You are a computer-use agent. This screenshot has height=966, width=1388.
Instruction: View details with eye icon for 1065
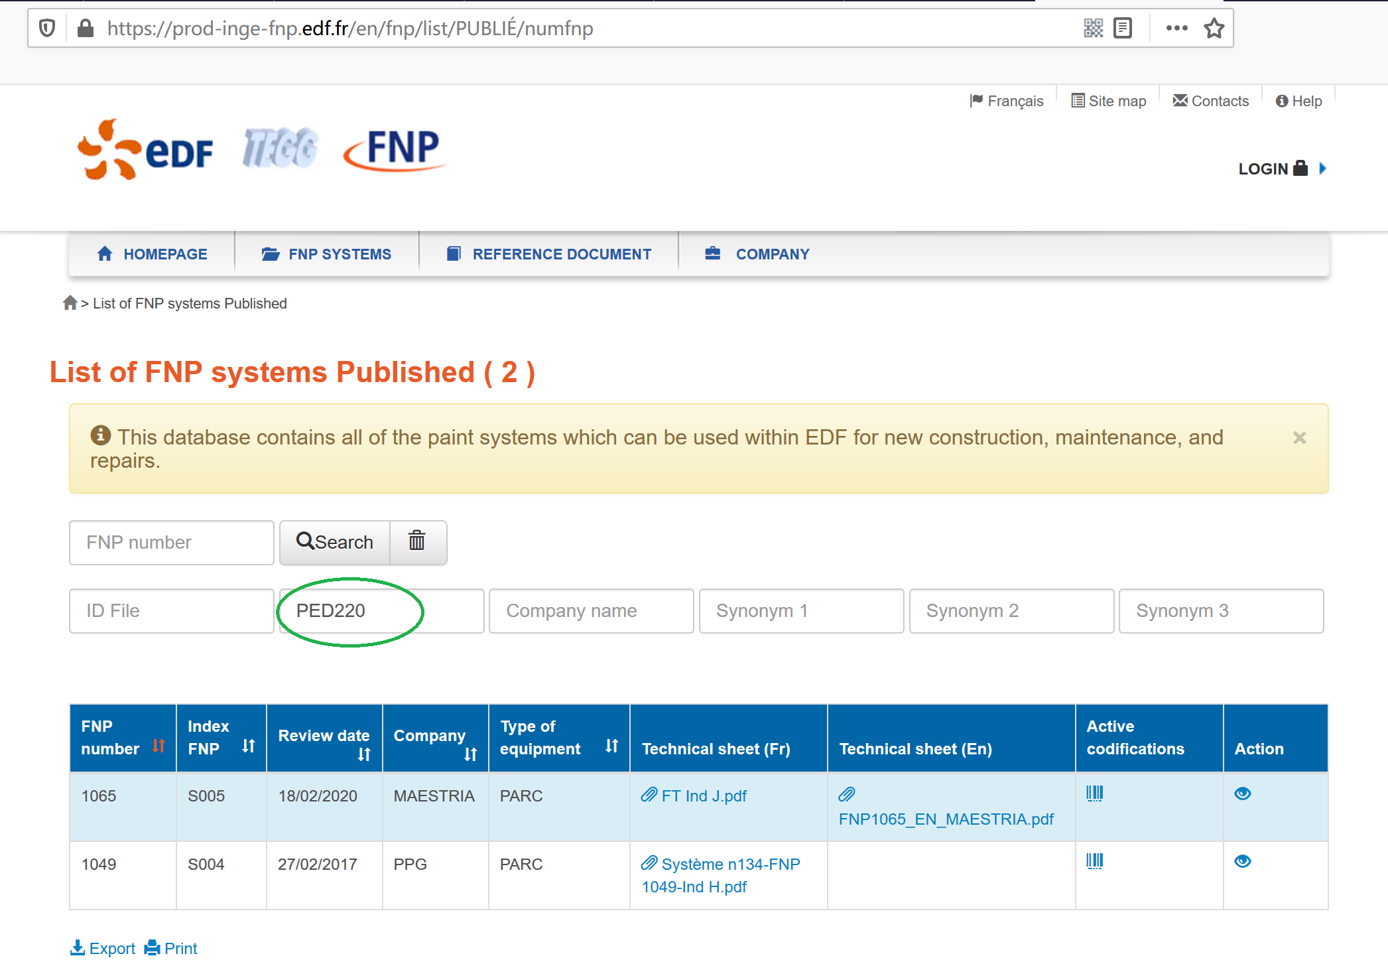pos(1242,793)
